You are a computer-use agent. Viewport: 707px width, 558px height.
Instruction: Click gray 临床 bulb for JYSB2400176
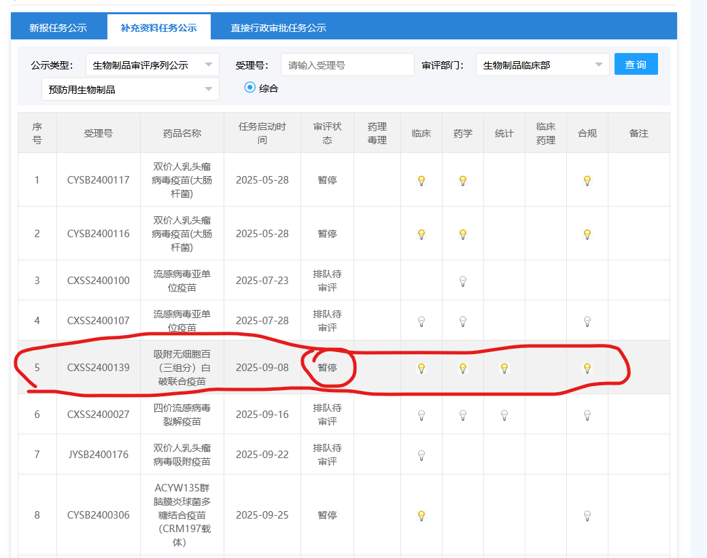[421, 455]
